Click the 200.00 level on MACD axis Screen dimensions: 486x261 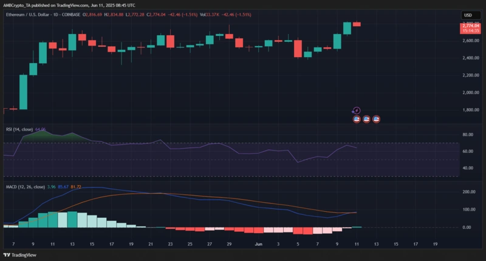click(468, 192)
